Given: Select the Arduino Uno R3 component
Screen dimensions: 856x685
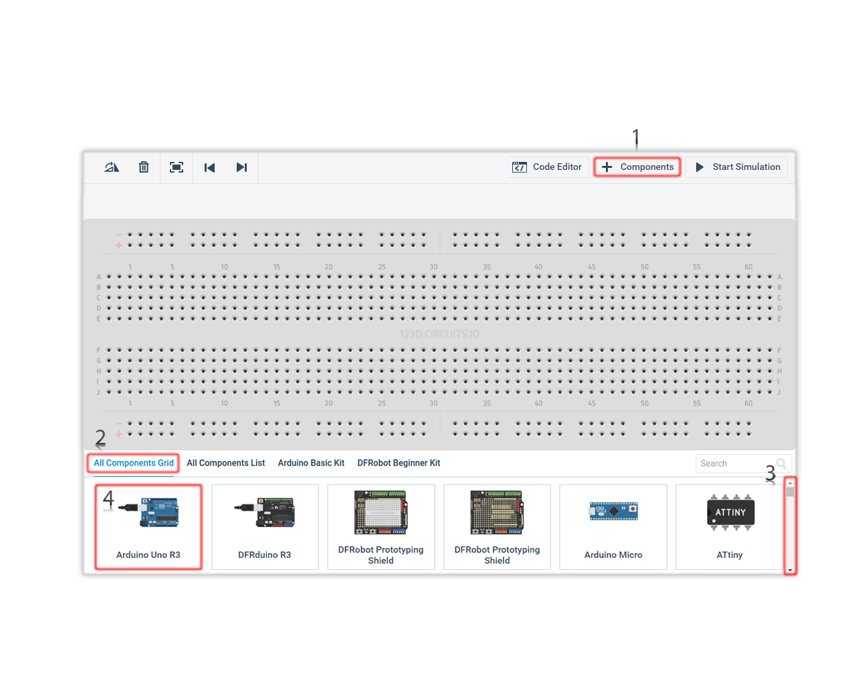Looking at the screenshot, I should (148, 527).
